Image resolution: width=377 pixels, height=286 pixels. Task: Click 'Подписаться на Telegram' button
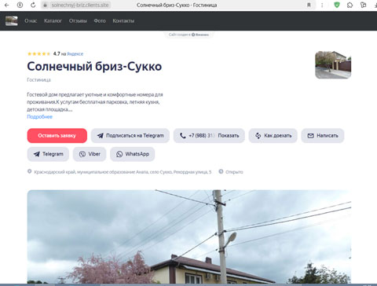[130, 136]
